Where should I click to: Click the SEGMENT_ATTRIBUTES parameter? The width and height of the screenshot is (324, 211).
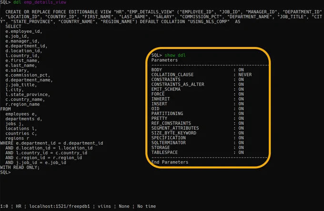[x=175, y=128]
